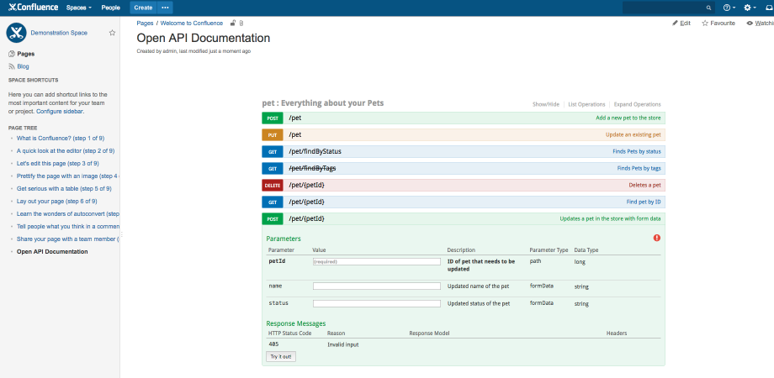Click List Operations link
774x378 pixels.
(586, 104)
